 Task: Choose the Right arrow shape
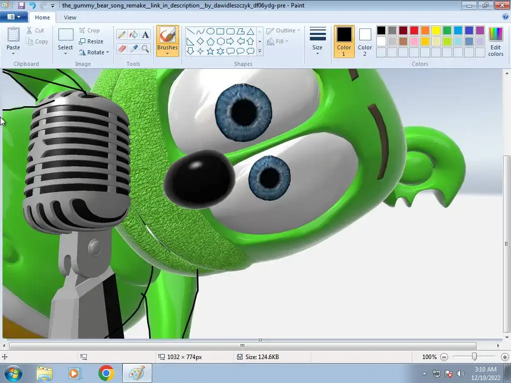[x=231, y=41]
